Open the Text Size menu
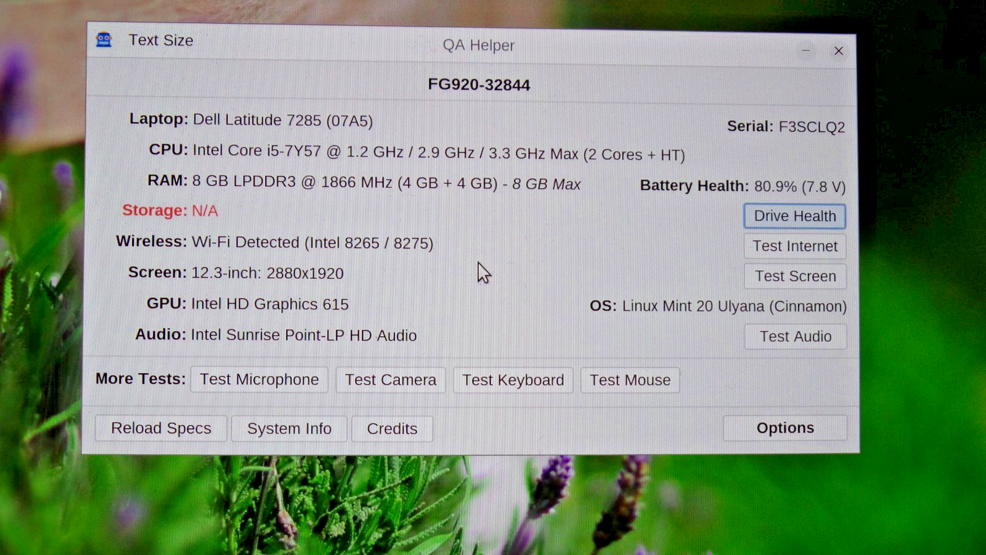The height and width of the screenshot is (555, 986). pyautogui.click(x=161, y=40)
